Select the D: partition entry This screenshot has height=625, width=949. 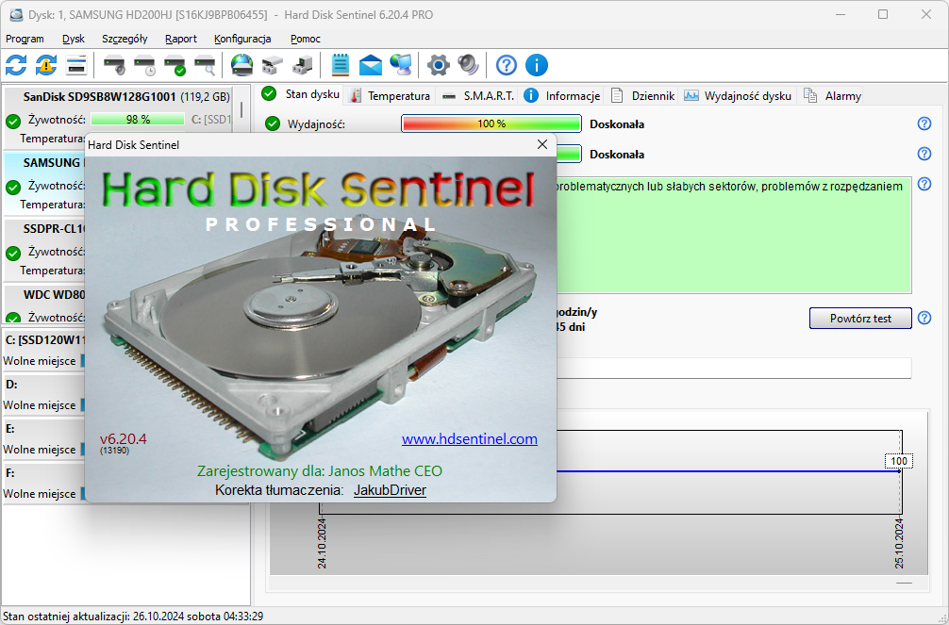point(44,394)
